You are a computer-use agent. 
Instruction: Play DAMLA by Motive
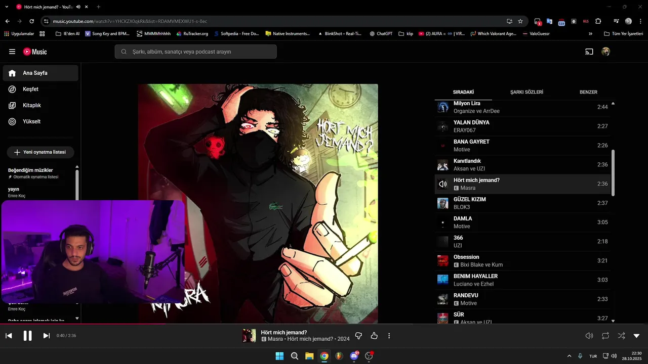[522, 222]
